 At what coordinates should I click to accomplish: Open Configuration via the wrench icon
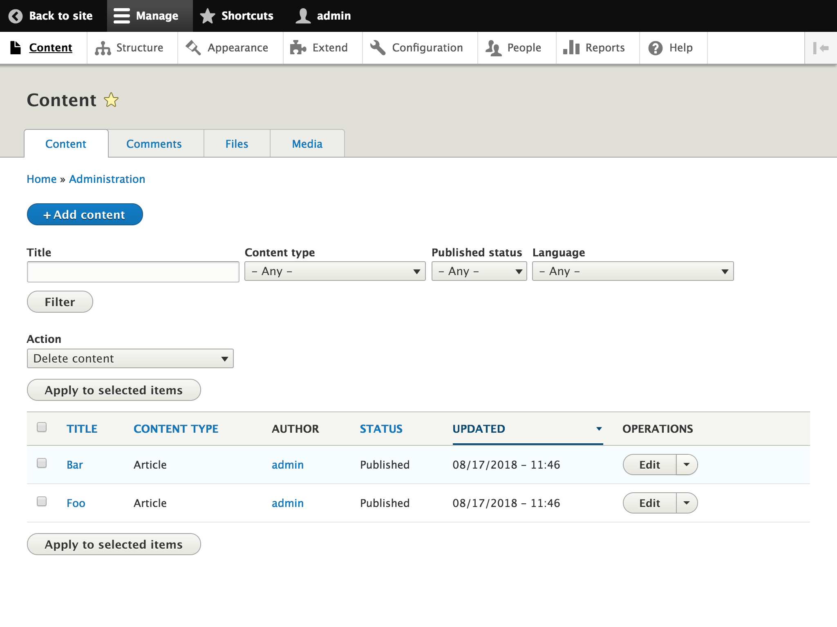[x=378, y=48]
